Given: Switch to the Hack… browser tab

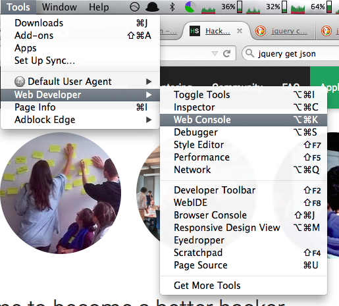Looking at the screenshot, I should [x=217, y=31].
